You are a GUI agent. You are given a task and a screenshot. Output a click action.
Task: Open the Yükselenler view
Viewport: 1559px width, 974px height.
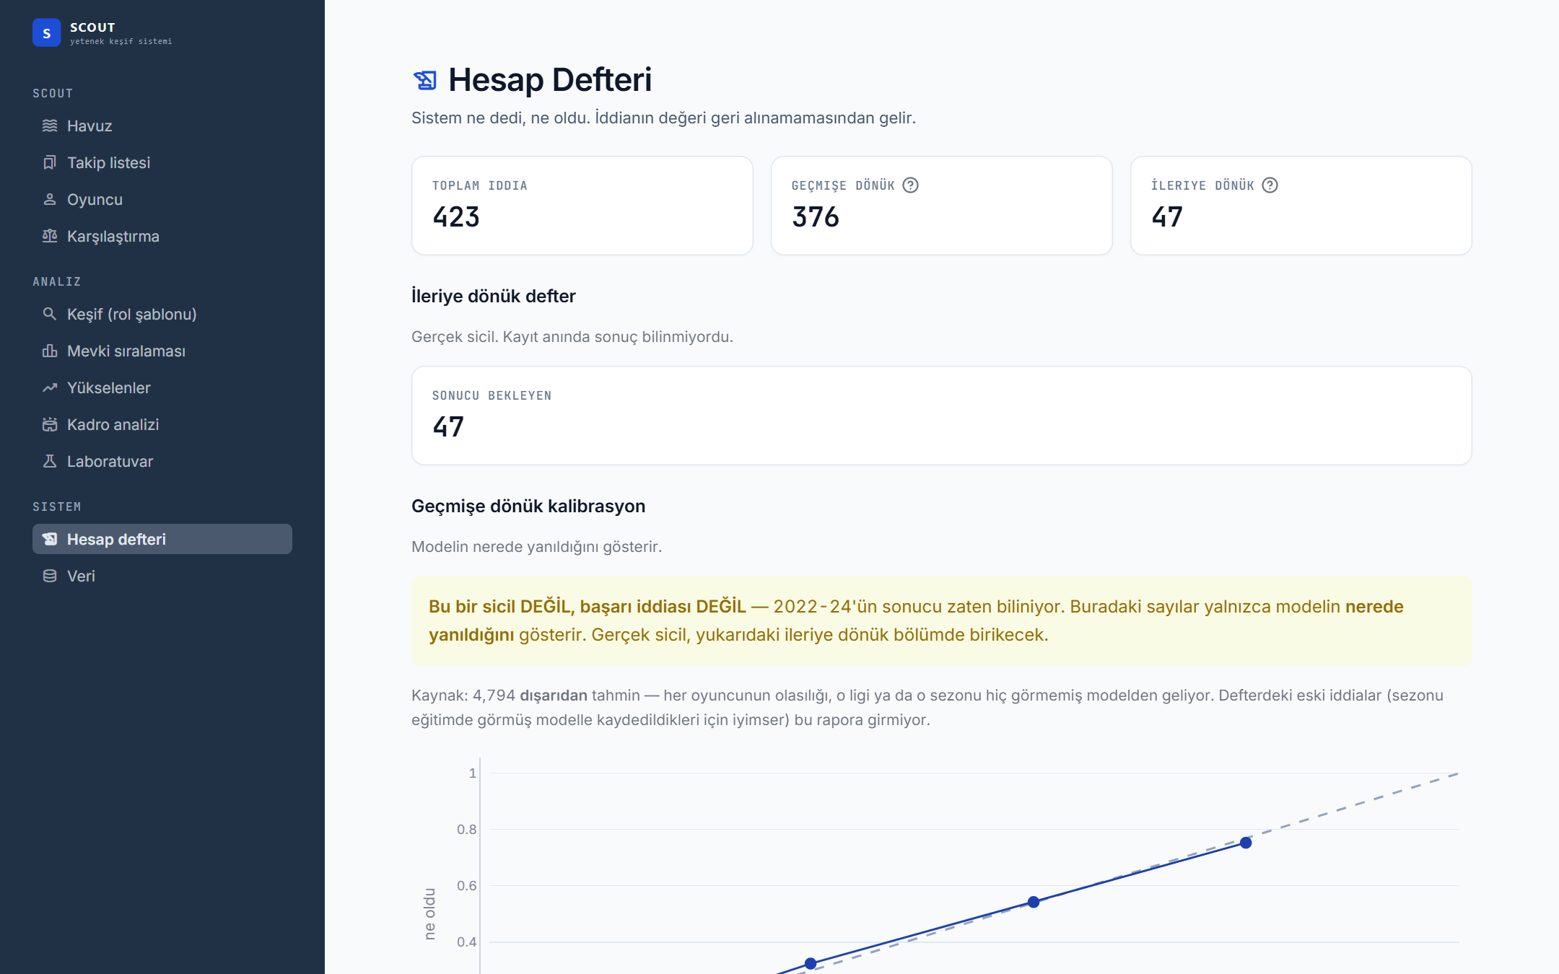(x=162, y=387)
